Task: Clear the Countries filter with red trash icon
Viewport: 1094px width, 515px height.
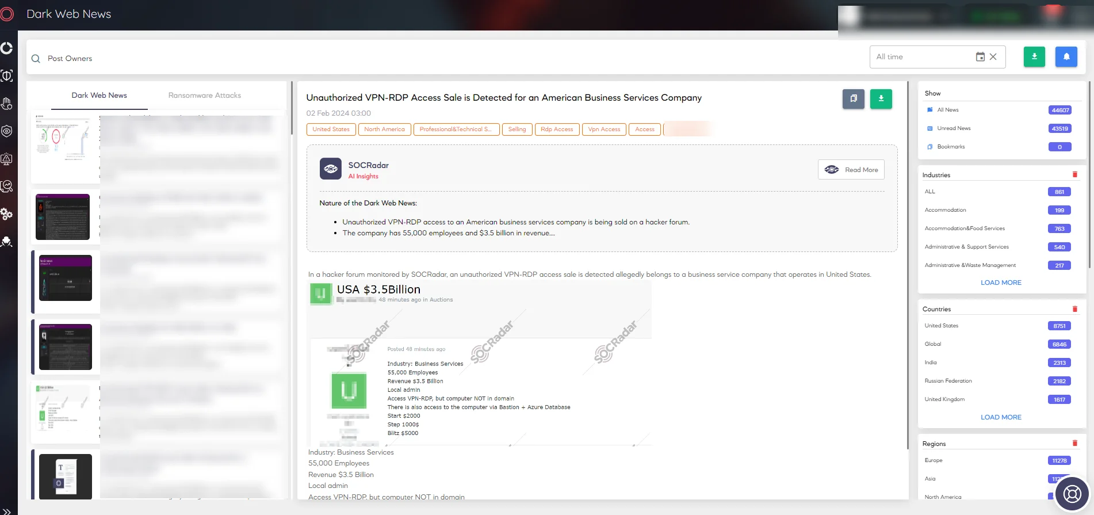Action: 1075,309
